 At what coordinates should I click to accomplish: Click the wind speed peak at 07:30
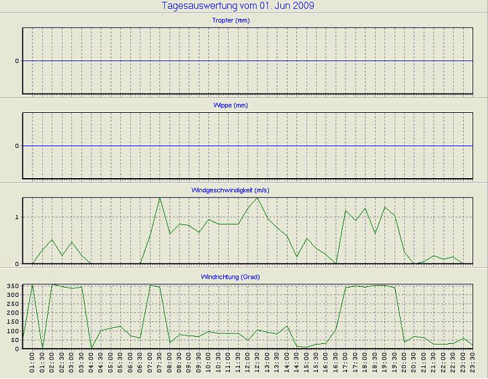(x=159, y=198)
